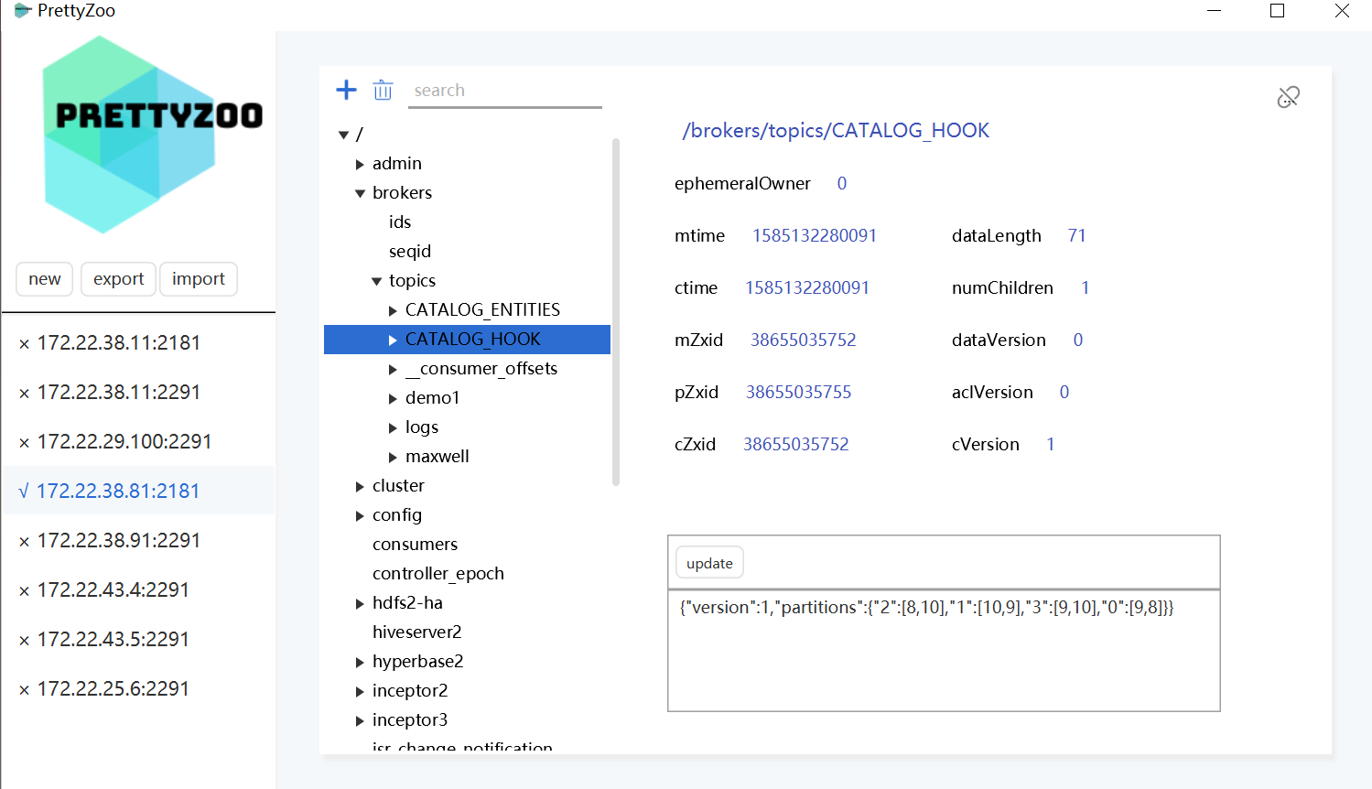1372x789 pixels.
Task: Focus the node search field
Action: (504, 91)
